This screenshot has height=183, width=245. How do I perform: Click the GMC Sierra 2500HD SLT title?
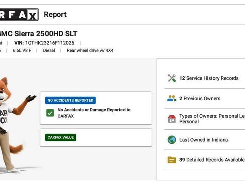[39, 34]
